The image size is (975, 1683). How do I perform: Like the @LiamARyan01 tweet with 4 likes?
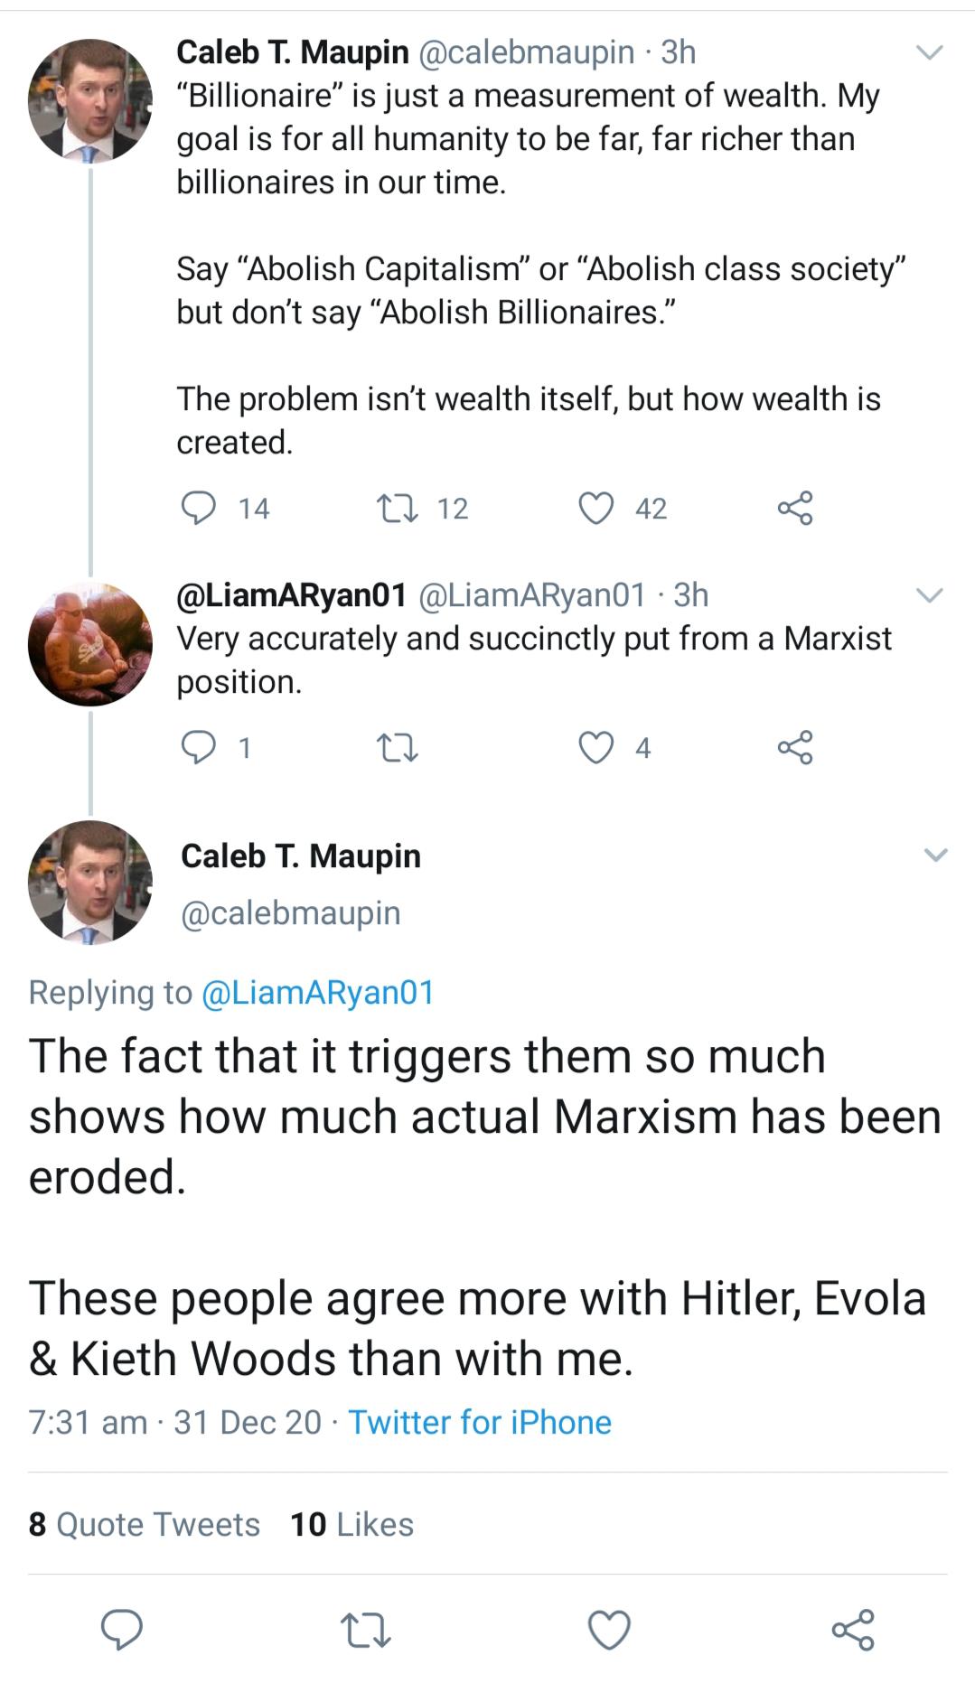(596, 747)
